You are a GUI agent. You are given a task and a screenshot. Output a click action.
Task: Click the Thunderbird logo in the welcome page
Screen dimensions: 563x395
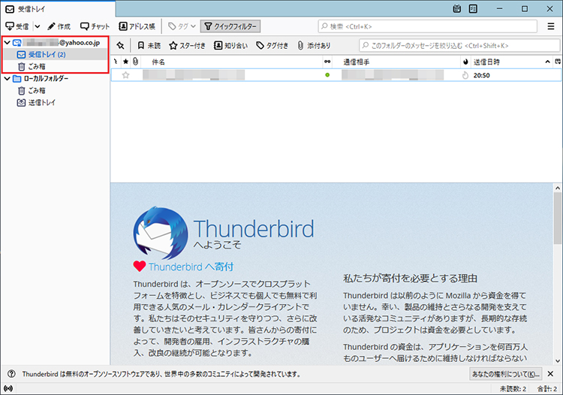(x=161, y=233)
